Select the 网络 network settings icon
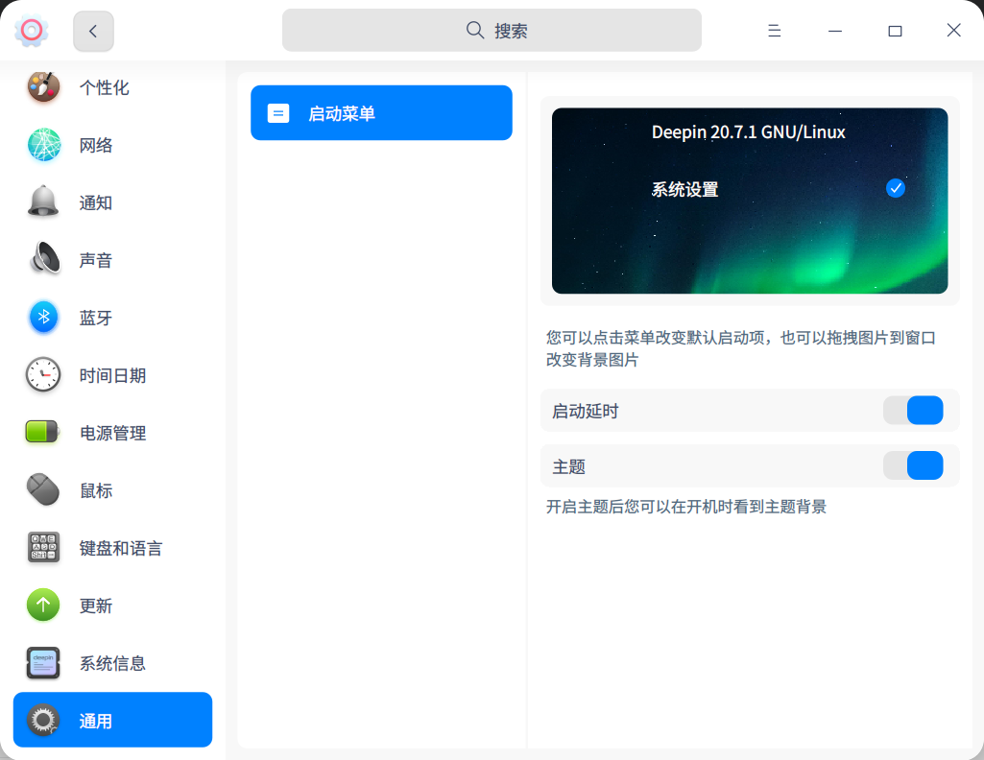The image size is (984, 760). coord(96,145)
